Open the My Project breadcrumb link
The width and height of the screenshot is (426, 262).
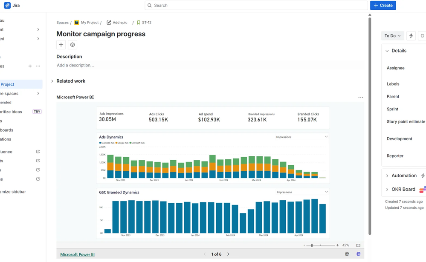click(90, 23)
